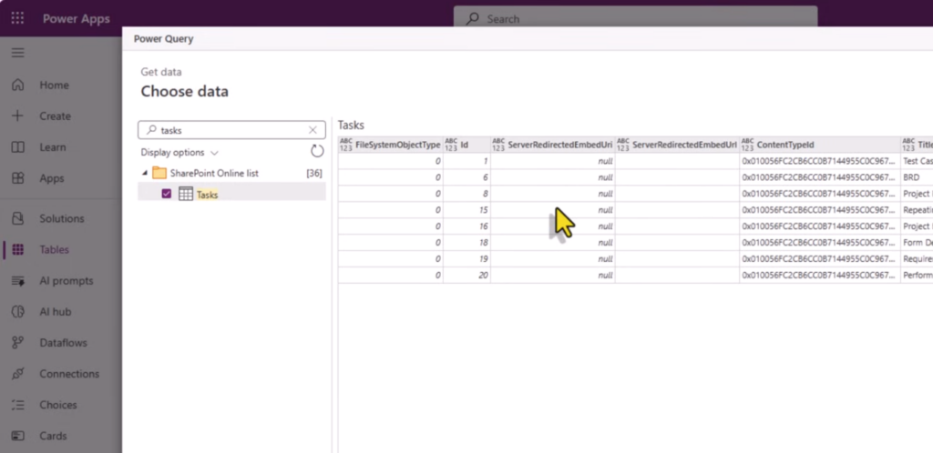Open Cards in the sidebar
The image size is (933, 453).
53,436
